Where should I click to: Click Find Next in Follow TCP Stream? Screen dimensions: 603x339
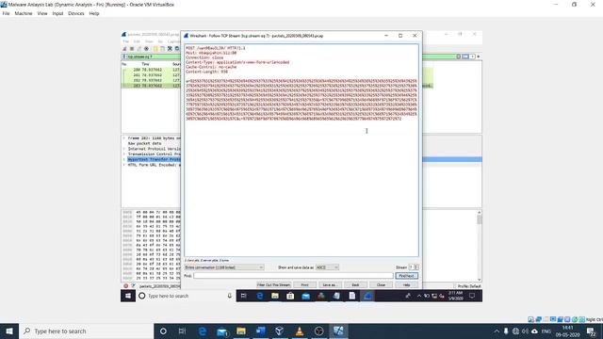406,276
